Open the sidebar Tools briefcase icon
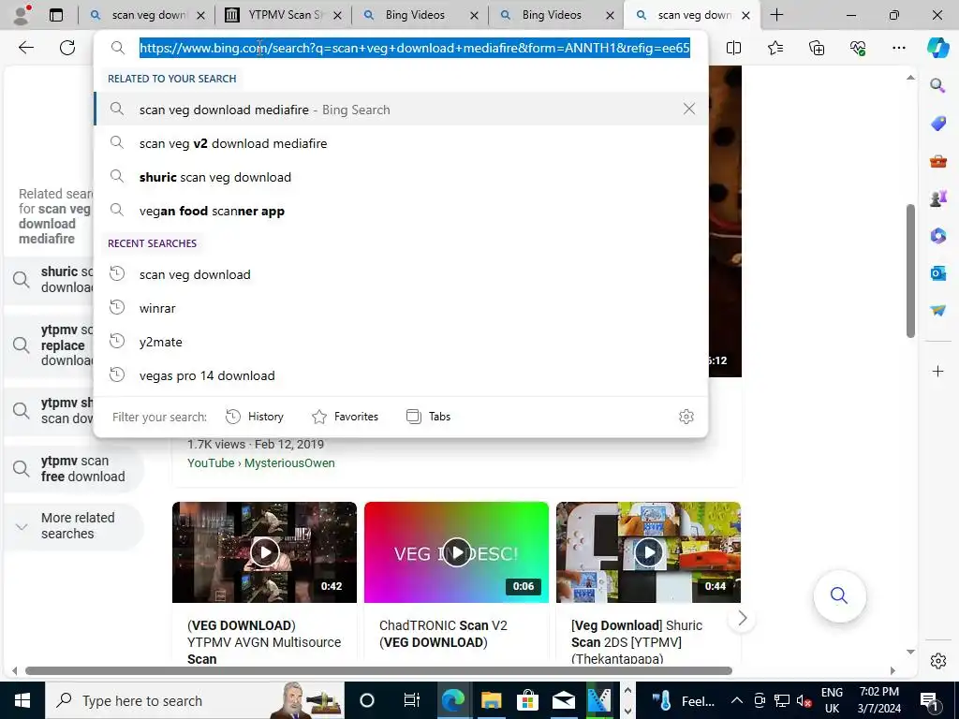959x719 pixels. 937,161
